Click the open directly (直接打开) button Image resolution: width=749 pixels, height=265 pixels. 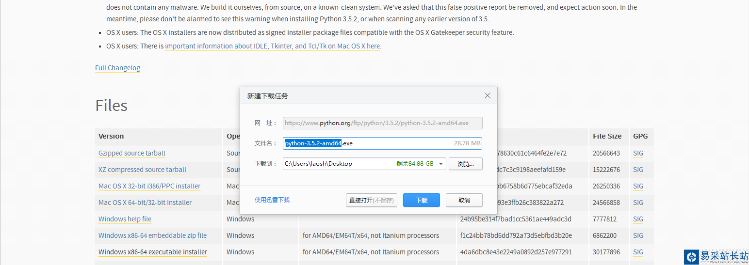372,200
